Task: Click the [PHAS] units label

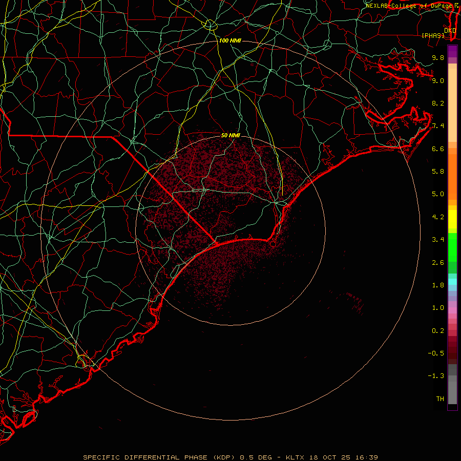Action: point(433,35)
